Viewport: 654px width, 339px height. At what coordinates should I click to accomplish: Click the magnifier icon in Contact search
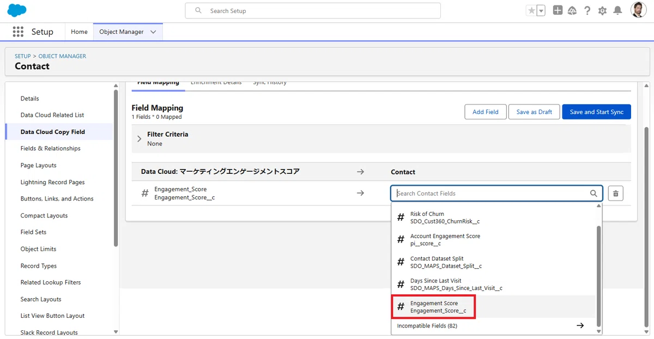tap(594, 193)
